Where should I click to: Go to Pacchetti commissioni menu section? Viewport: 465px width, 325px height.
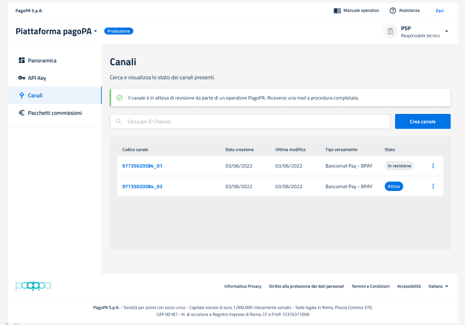(x=55, y=113)
